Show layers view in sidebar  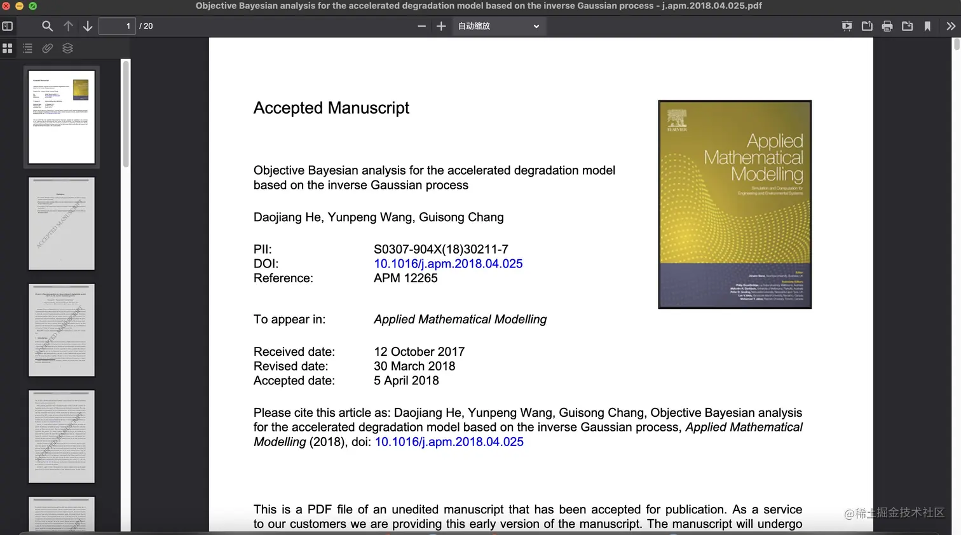pyautogui.click(x=68, y=48)
